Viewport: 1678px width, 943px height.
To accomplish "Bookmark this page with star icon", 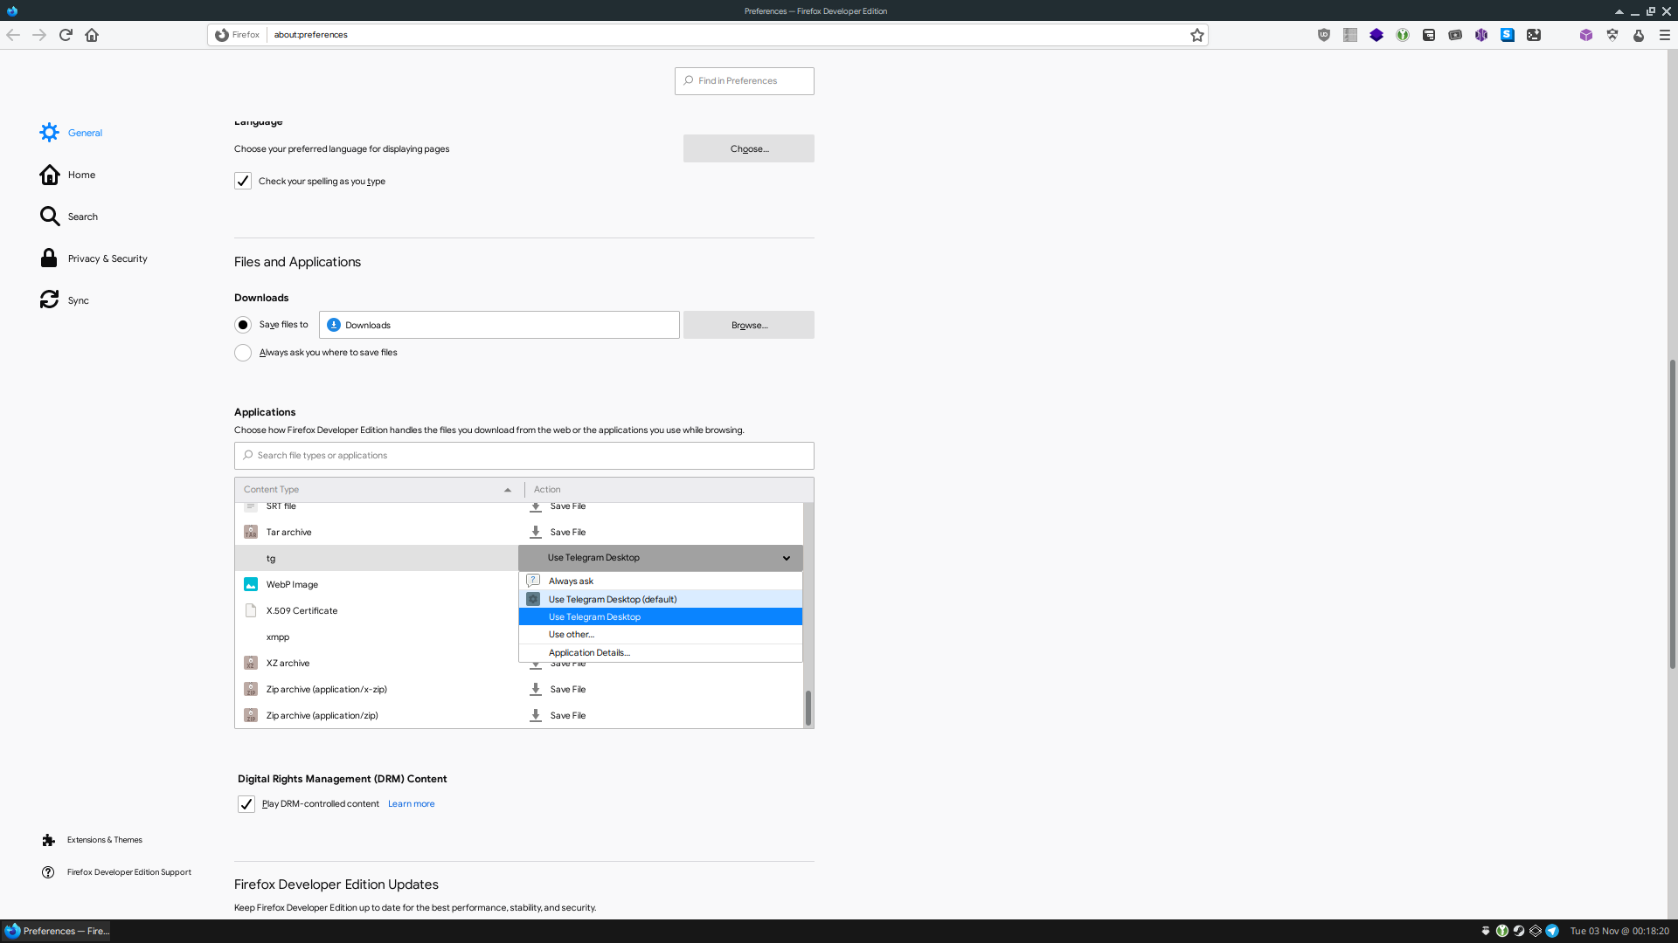I will (x=1197, y=35).
